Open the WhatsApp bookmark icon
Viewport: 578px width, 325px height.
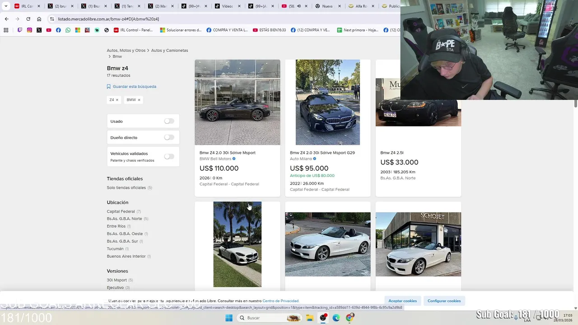coord(68,30)
